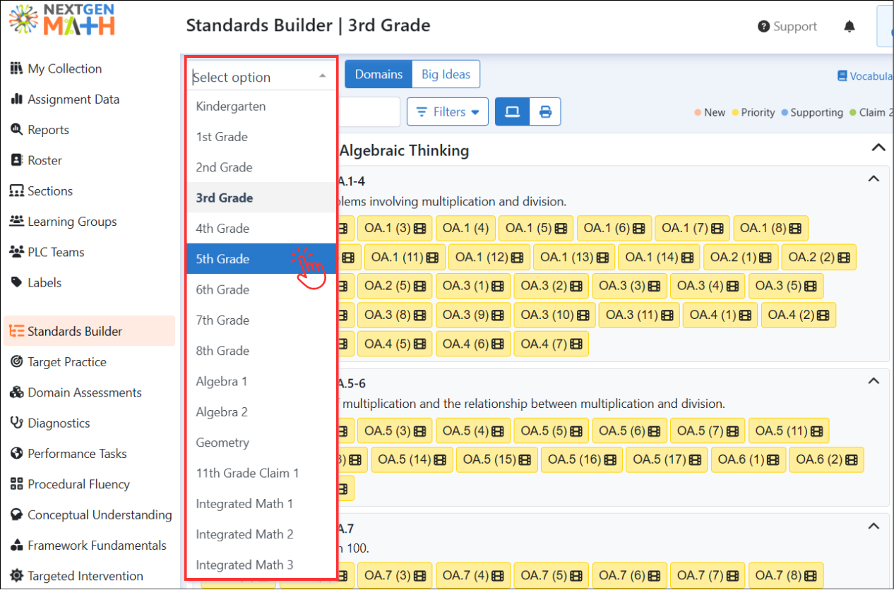Go to Reports
894x590 pixels.
pyautogui.click(x=40, y=130)
